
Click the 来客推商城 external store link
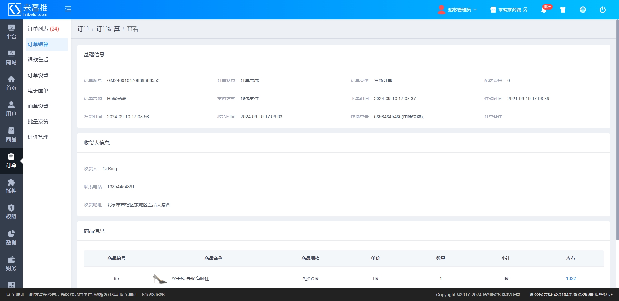[x=509, y=10]
